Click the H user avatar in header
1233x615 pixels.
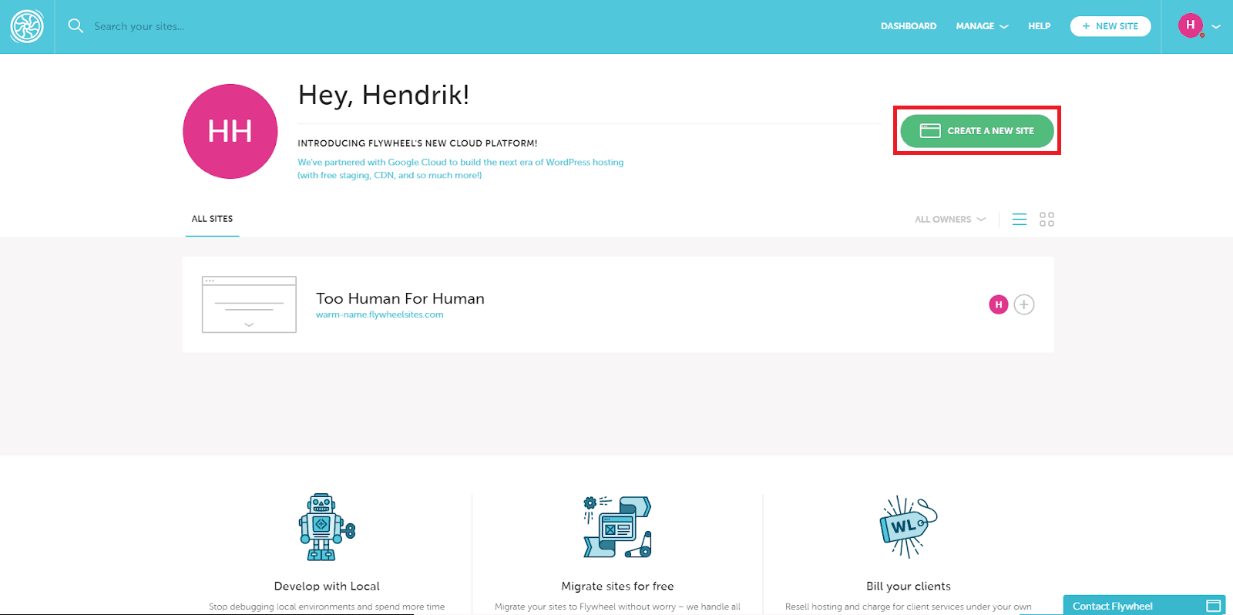[1191, 25]
